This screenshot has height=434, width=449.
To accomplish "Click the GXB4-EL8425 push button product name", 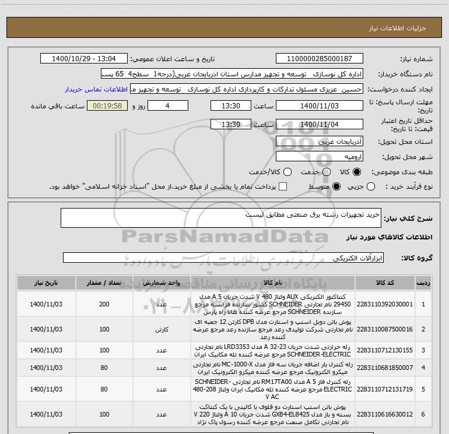I will coord(273,415).
